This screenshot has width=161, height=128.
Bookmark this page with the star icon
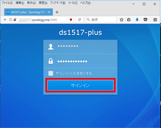coord(122,20)
